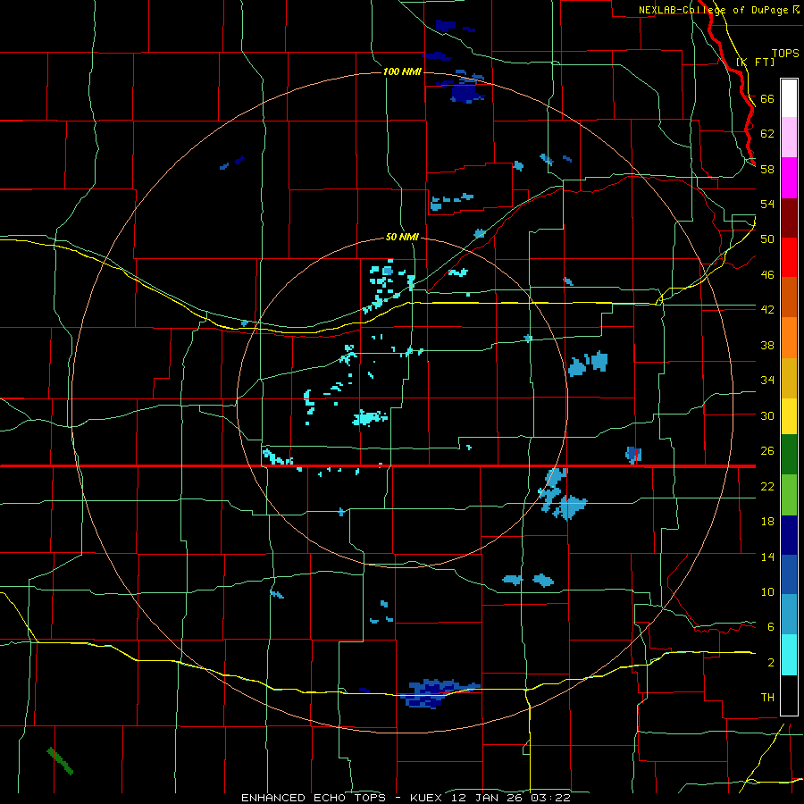
Task: Click the 58 scale value
Action: tap(767, 169)
